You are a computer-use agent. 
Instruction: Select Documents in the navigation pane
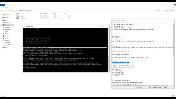tap(8, 27)
